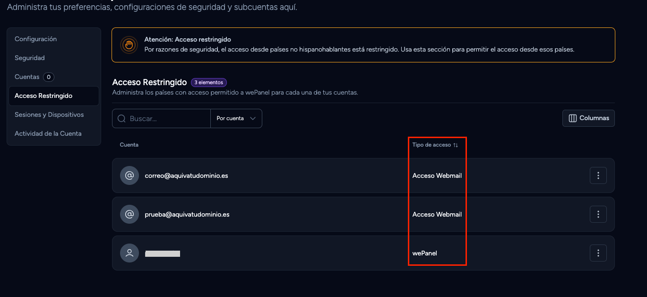
Task: Click the user avatar icon in wePanel row
Action: pyautogui.click(x=129, y=253)
